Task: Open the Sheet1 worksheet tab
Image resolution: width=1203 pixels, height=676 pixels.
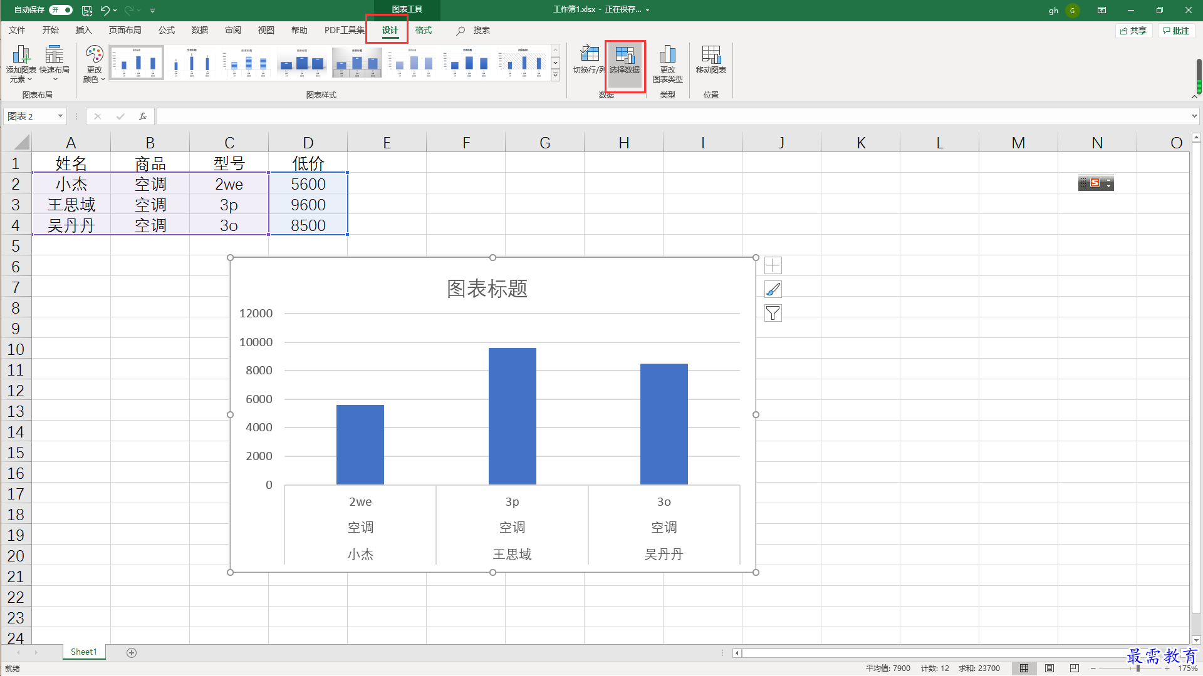Action: (83, 652)
